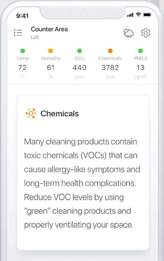Tap the green PM2.5 status dot

140,51
